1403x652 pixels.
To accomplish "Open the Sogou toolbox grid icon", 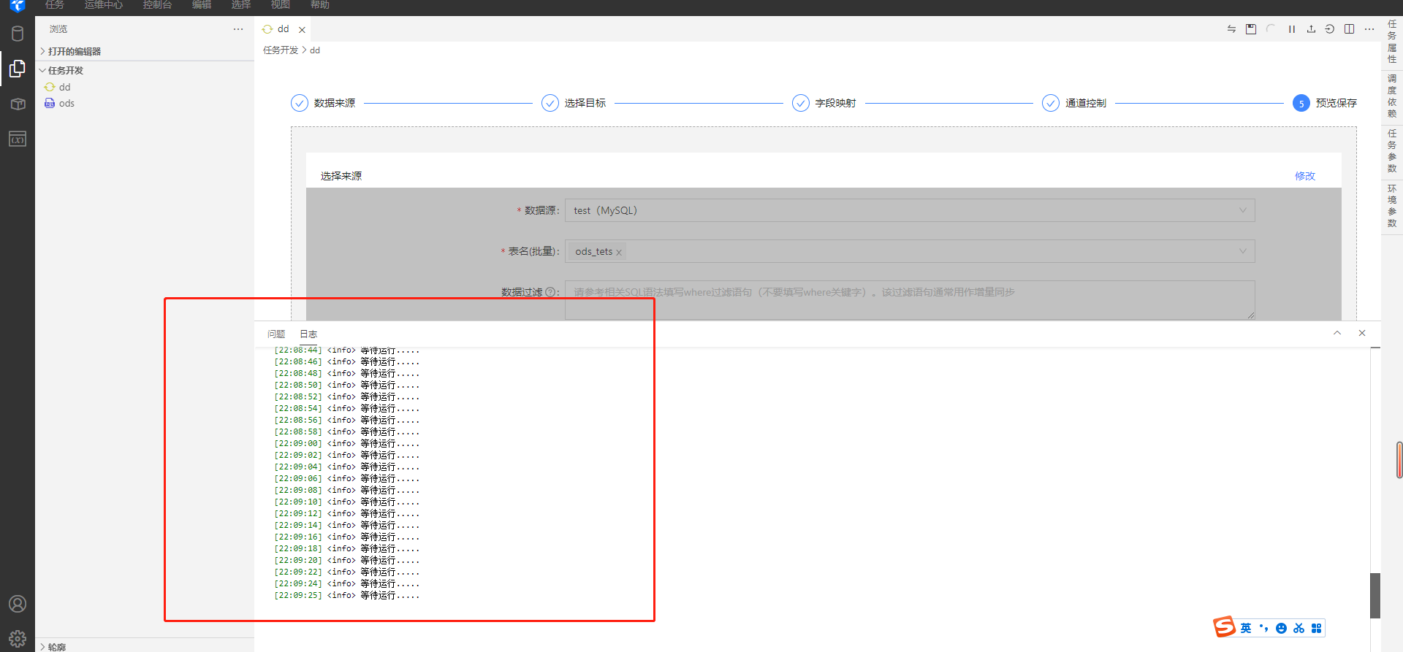I will tap(1316, 628).
